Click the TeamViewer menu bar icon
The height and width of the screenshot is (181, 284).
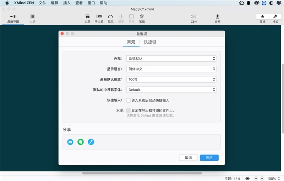tap(264, 3)
